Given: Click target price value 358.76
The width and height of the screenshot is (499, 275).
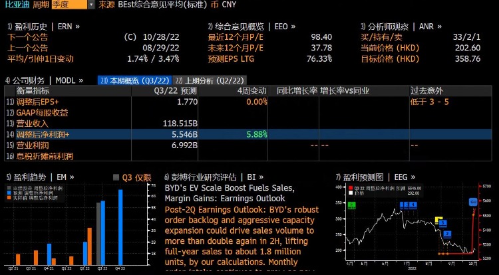Looking at the screenshot, I should click(x=468, y=58).
